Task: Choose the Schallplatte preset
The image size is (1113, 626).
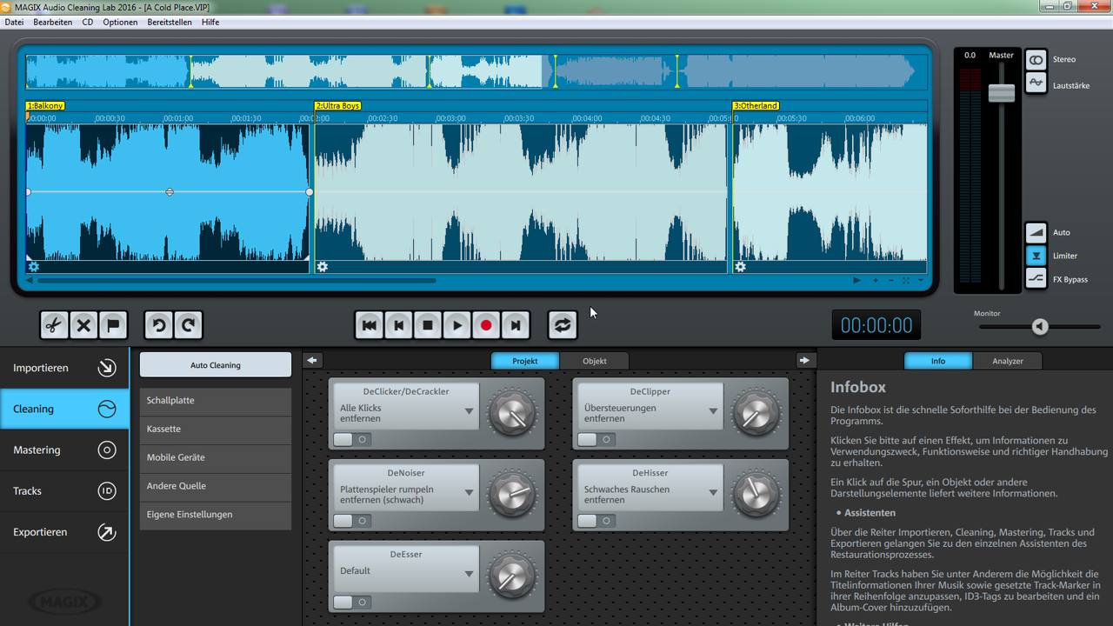Action: [216, 401]
